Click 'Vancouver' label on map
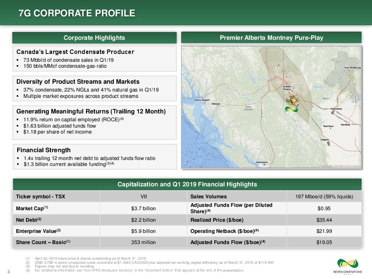The height and width of the screenshot is (279, 372). tap(262, 162)
